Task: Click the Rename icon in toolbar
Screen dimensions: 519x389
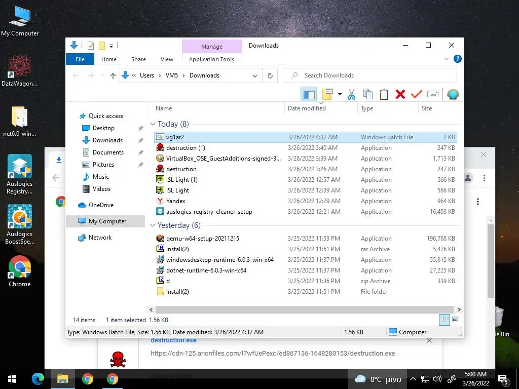Action: click(x=433, y=94)
